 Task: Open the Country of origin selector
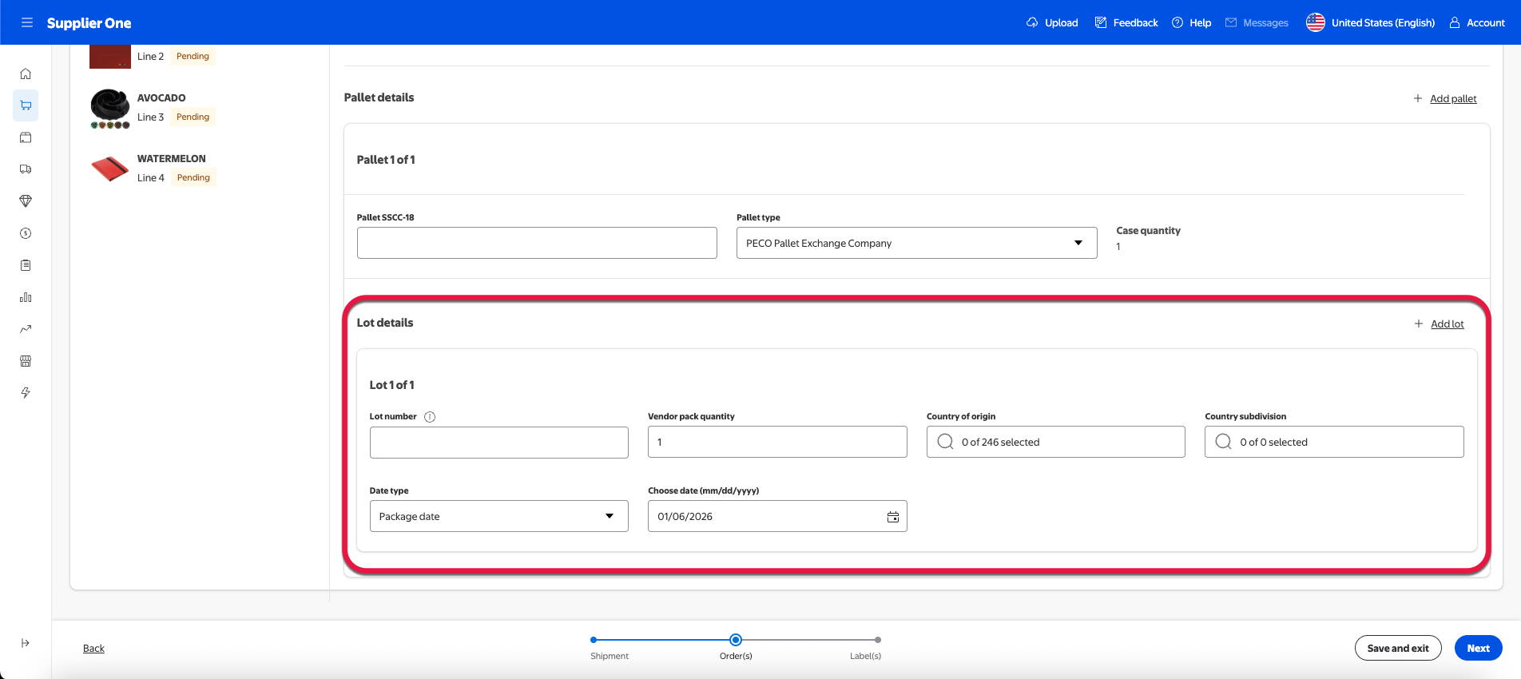pos(1054,442)
